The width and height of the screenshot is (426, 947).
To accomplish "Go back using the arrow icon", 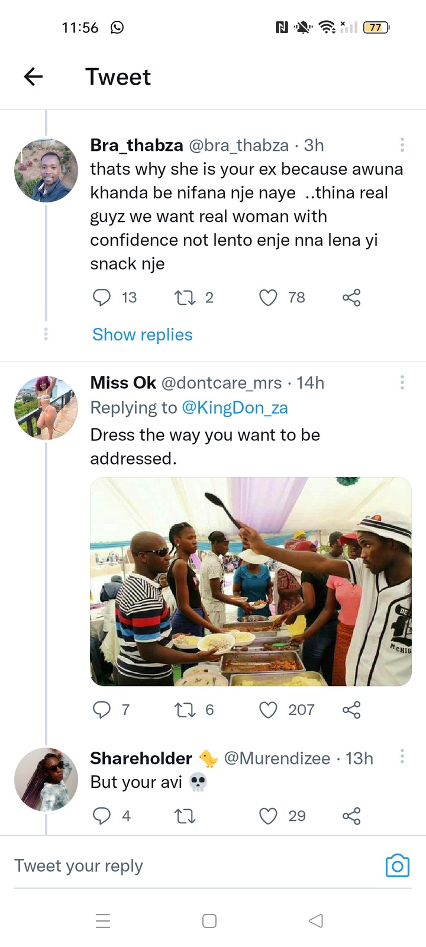I will (x=34, y=76).
